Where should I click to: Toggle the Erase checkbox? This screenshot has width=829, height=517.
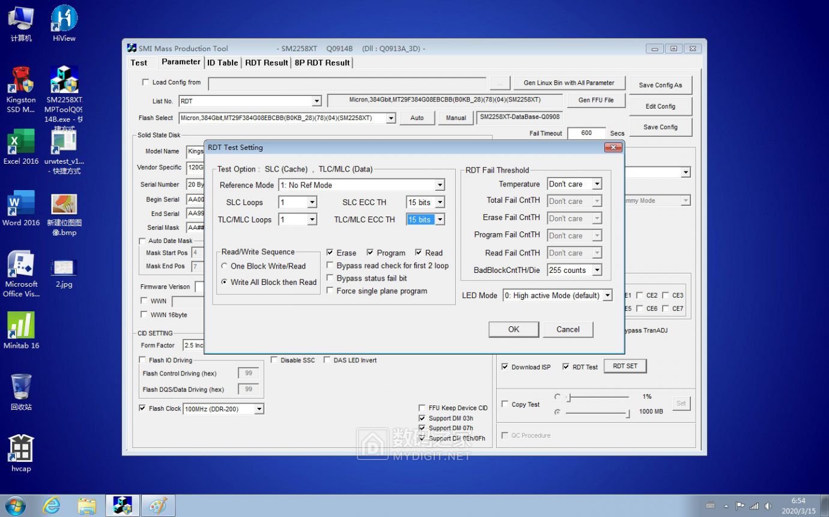click(330, 253)
